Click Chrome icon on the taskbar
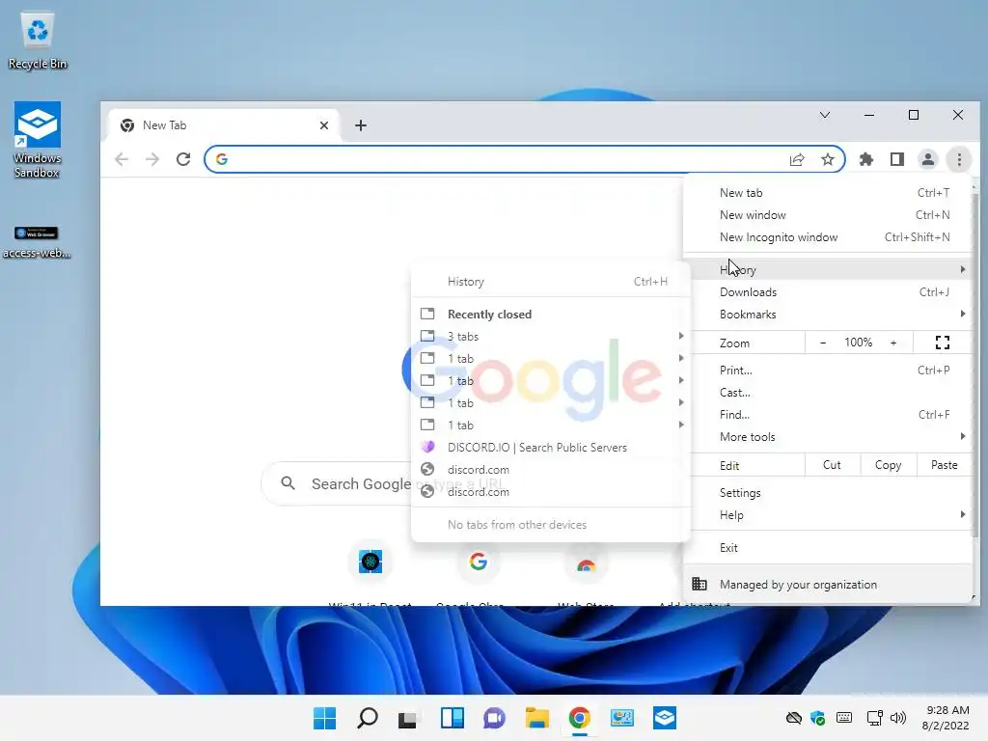 (x=579, y=718)
